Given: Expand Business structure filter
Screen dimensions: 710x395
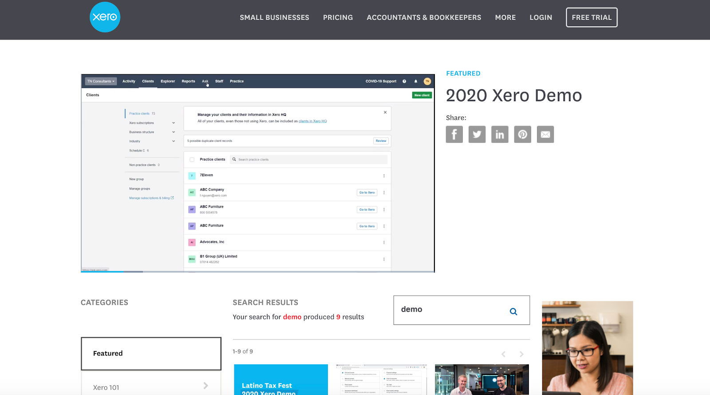Looking at the screenshot, I should point(174,132).
